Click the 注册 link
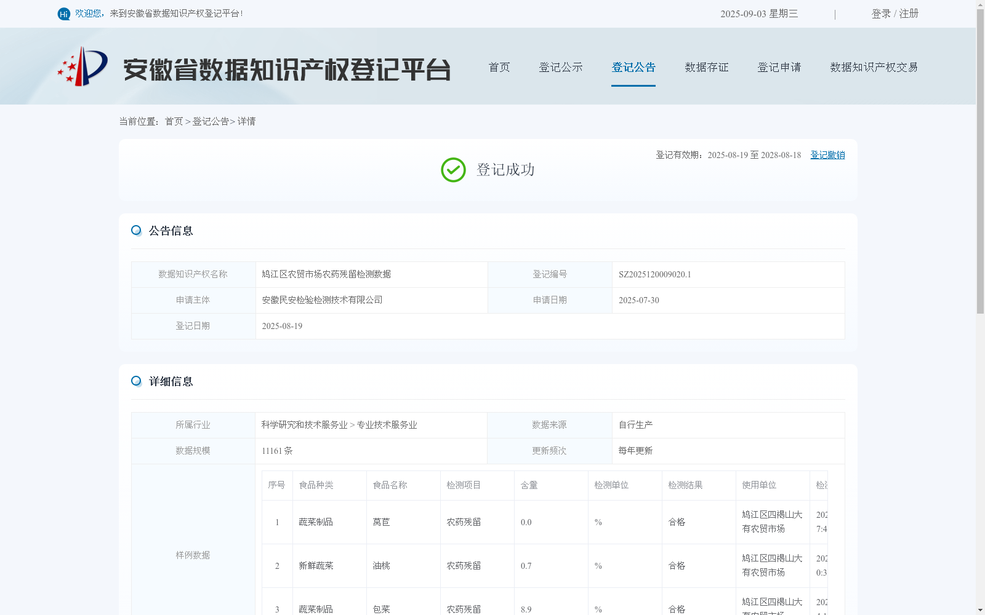 (909, 14)
